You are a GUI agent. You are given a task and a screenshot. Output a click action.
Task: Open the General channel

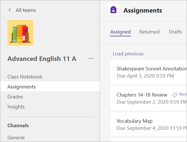[16, 137]
